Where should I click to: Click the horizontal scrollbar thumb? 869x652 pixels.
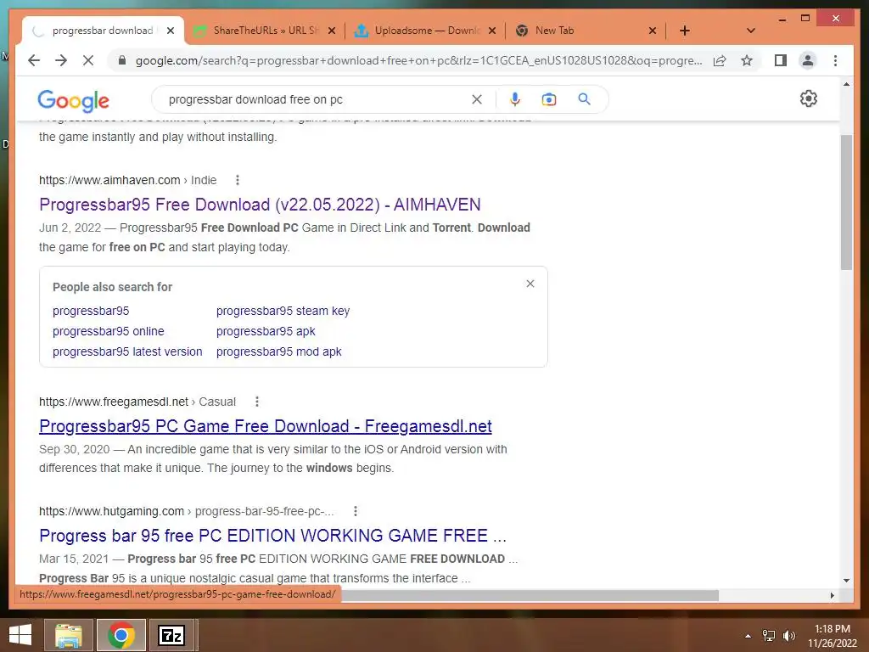(530, 595)
